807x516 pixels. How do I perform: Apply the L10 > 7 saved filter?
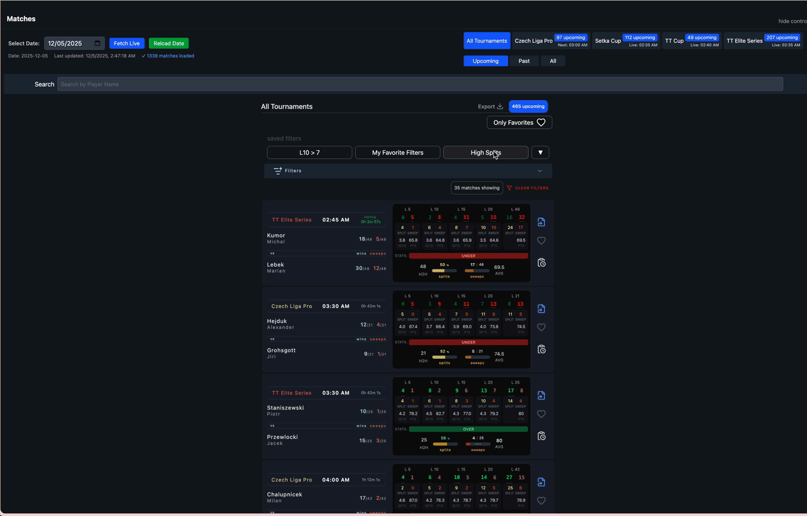pos(310,153)
